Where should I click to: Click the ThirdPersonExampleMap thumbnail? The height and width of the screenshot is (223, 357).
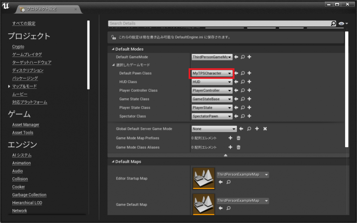(x=203, y=178)
